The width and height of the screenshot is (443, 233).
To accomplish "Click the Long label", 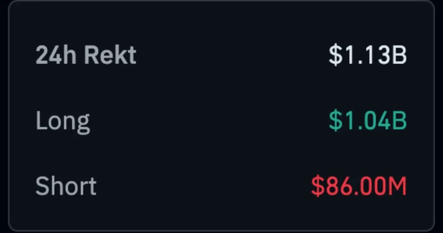I will 63,121.
